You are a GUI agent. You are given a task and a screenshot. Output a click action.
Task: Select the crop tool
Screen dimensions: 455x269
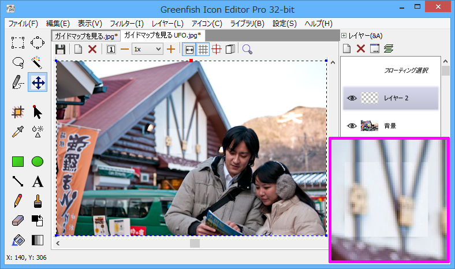point(18,112)
